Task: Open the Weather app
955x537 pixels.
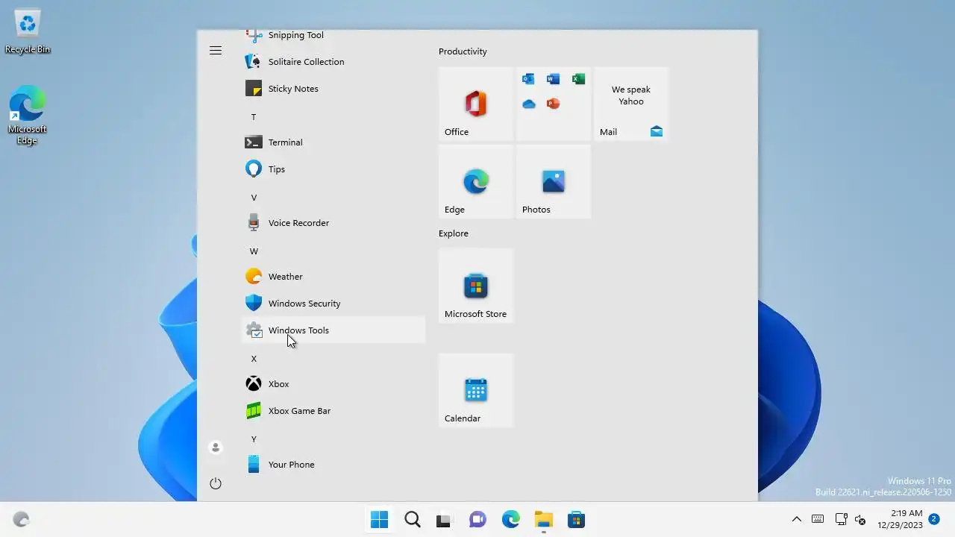Action: pyautogui.click(x=334, y=277)
